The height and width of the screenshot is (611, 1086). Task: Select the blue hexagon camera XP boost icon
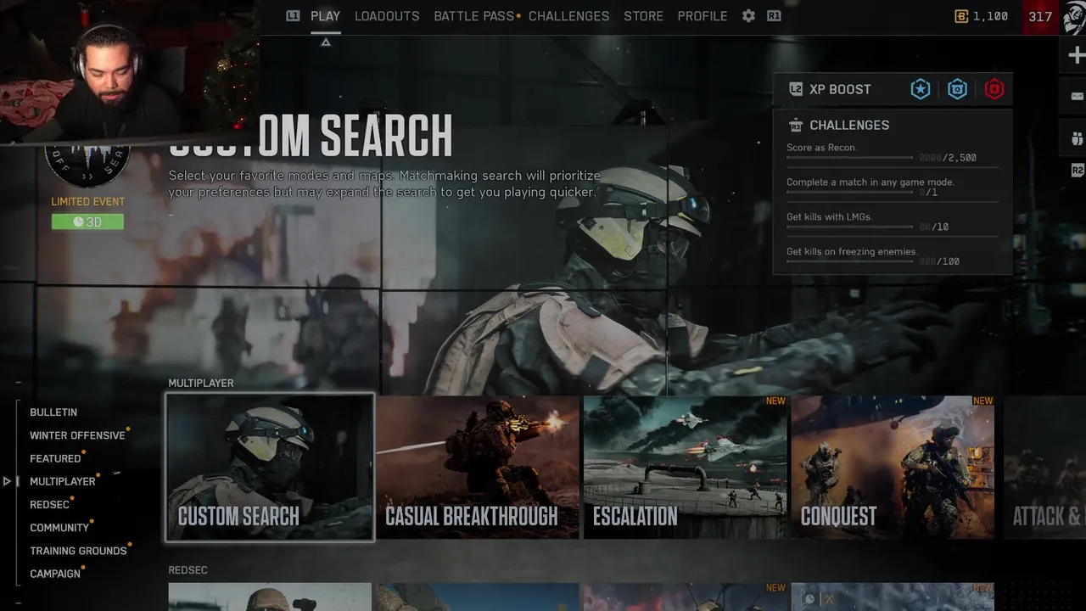tap(957, 89)
